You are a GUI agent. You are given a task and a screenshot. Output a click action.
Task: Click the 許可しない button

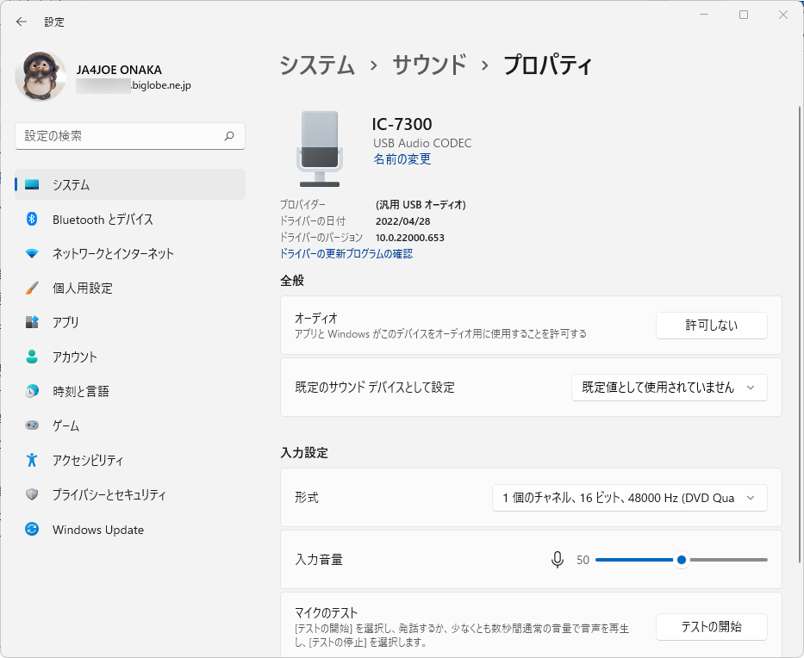tap(711, 325)
